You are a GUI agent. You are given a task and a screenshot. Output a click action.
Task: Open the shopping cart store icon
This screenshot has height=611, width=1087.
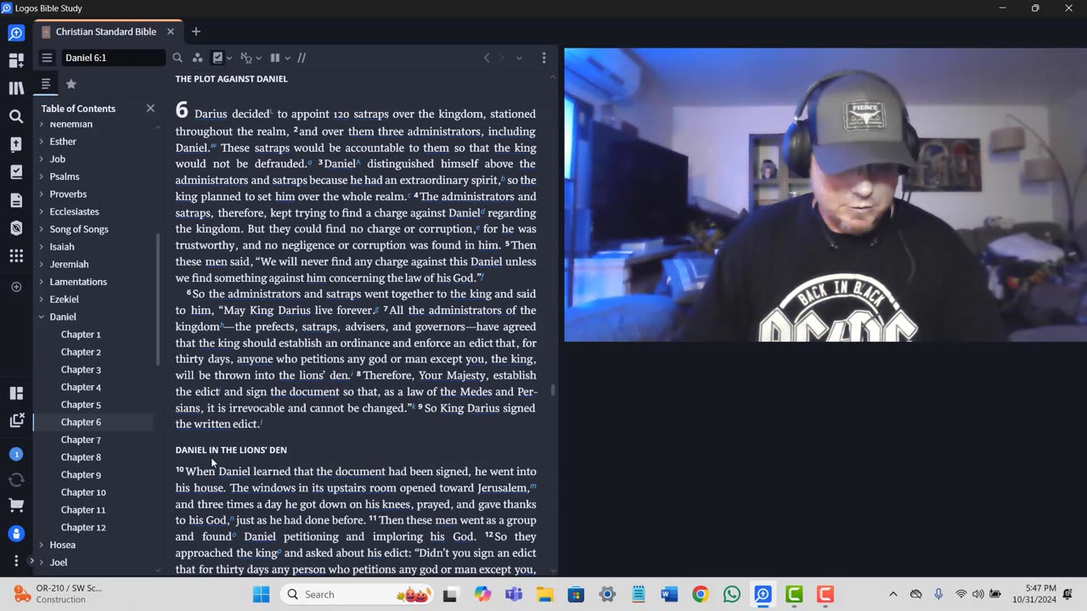(16, 506)
